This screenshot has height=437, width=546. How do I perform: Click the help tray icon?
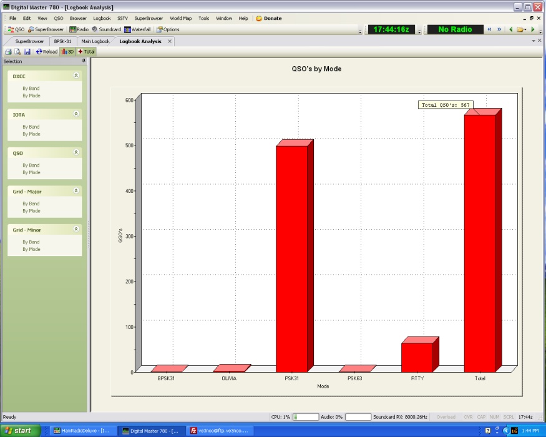pyautogui.click(x=487, y=431)
